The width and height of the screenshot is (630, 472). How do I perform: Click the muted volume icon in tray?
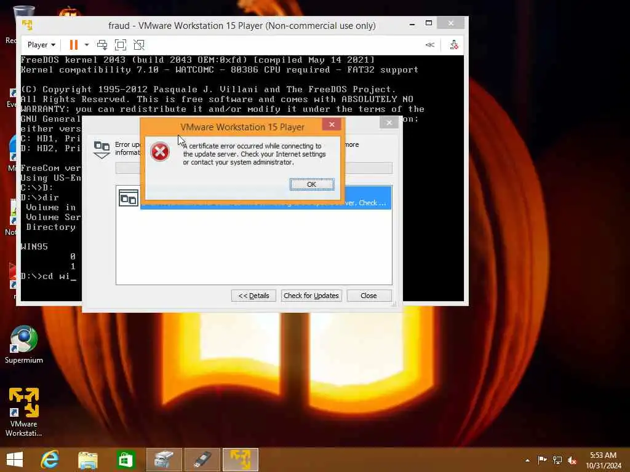pyautogui.click(x=572, y=460)
